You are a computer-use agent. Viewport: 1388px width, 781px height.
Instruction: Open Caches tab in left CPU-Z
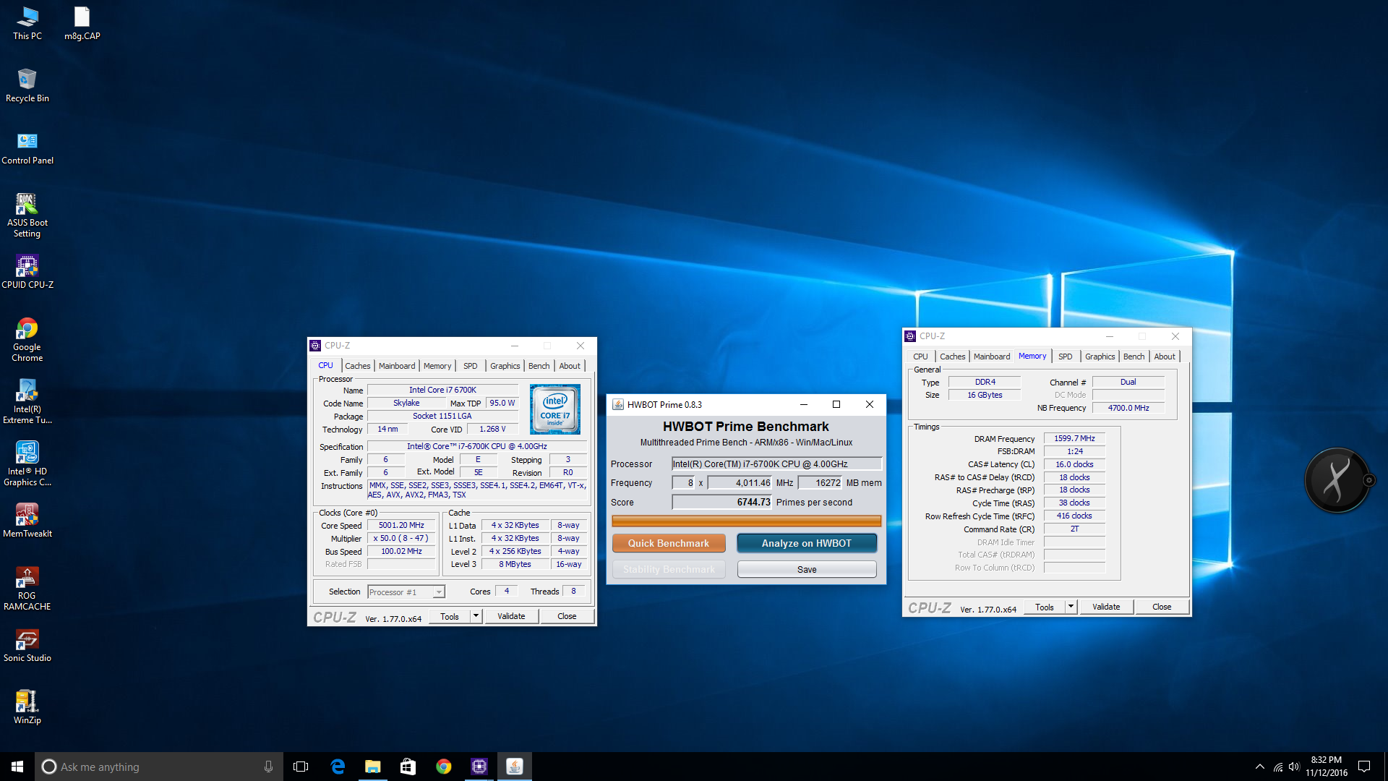(x=357, y=366)
